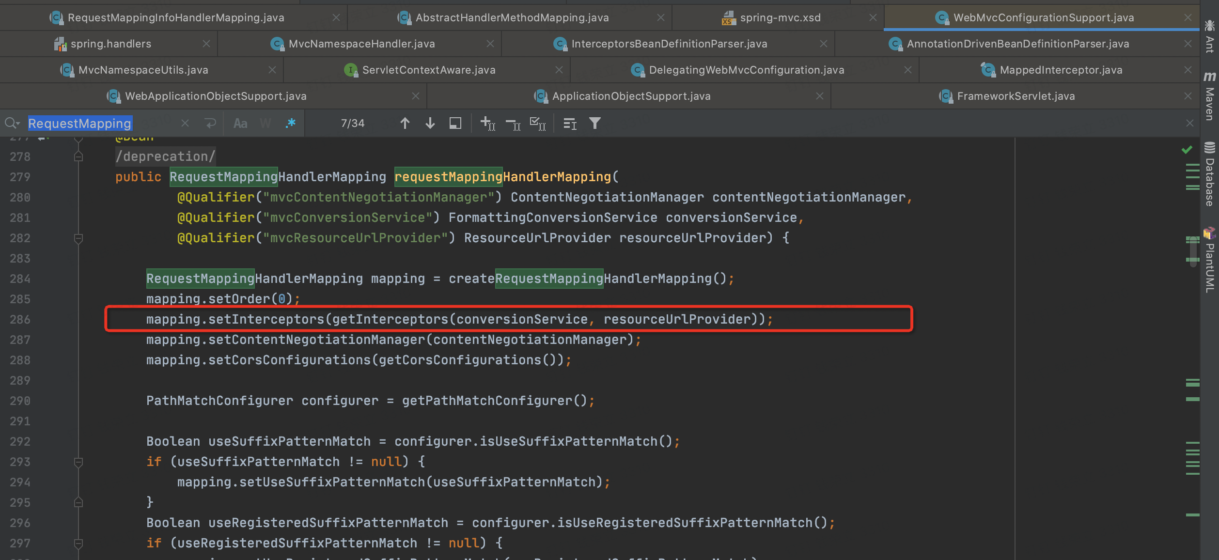This screenshot has height=560, width=1219.
Task: Clear the search text field
Action: (185, 124)
